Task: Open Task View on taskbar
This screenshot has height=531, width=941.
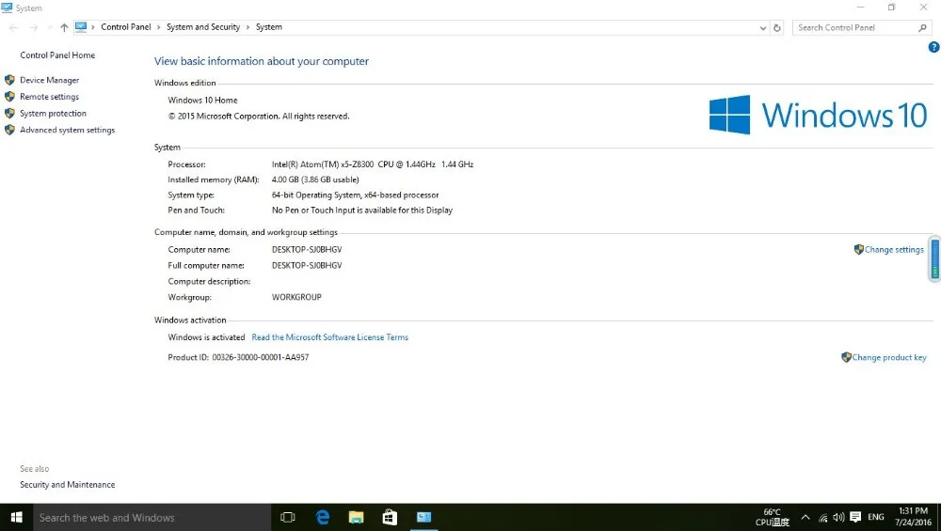Action: (x=288, y=517)
